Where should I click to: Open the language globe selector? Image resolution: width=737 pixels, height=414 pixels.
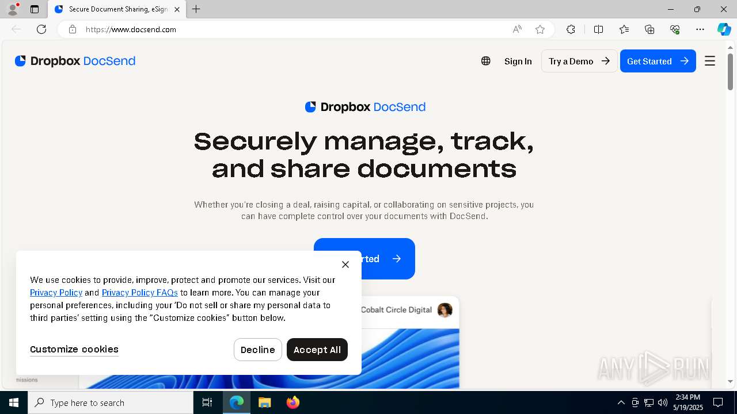coord(486,61)
